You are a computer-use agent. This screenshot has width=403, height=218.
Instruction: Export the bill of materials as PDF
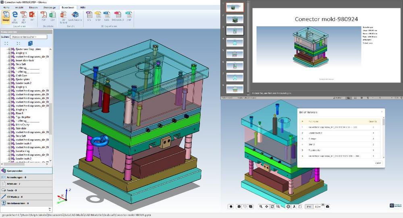click(x=44, y=17)
